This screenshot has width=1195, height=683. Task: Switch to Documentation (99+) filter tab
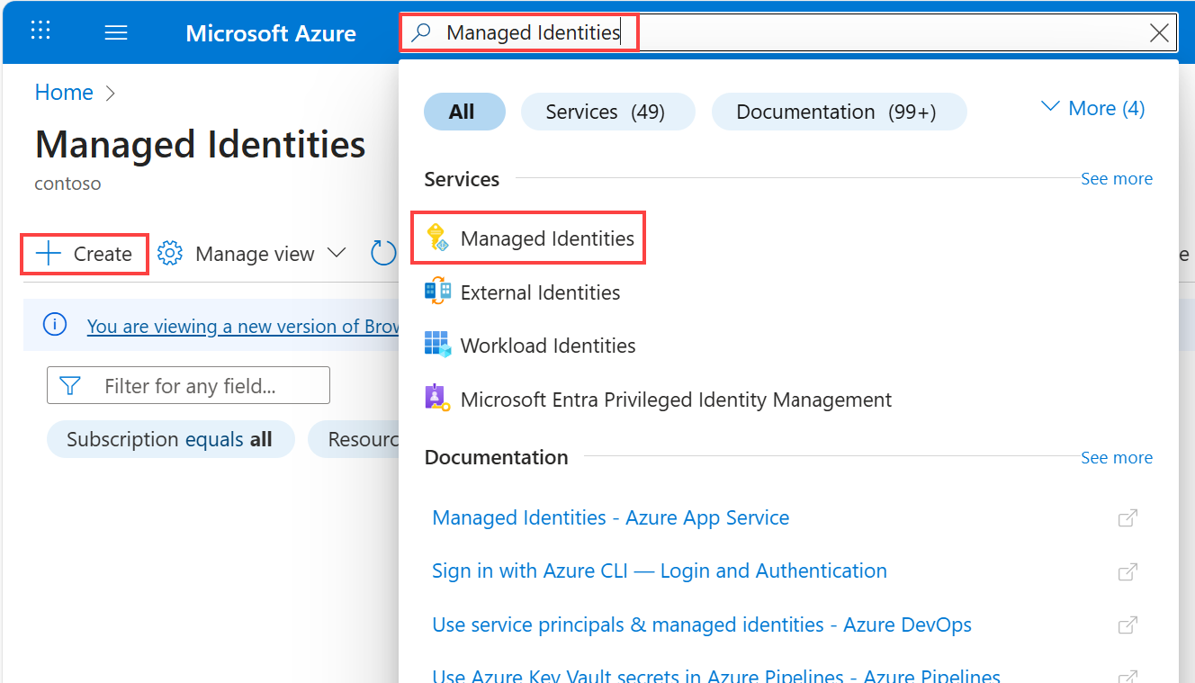click(837, 112)
